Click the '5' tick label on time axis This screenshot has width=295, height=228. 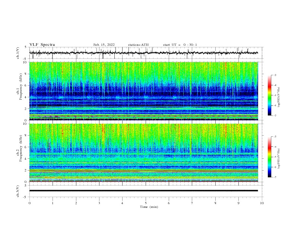coord(146,203)
